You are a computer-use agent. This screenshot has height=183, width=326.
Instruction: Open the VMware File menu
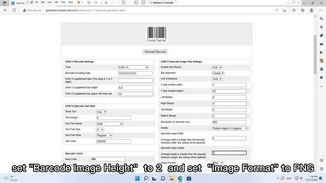point(37,2)
